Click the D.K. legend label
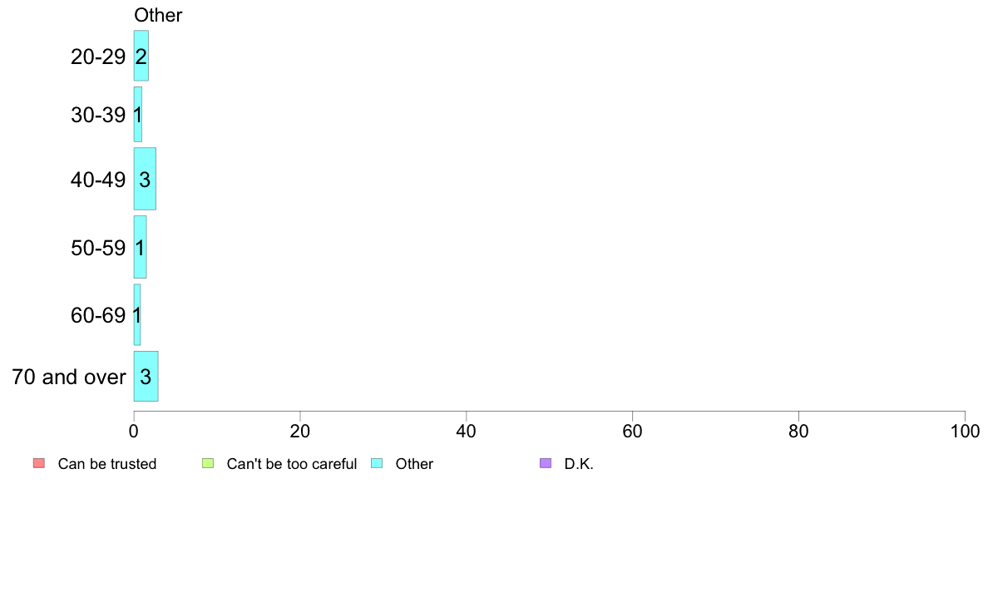The height and width of the screenshot is (612, 988). (579, 464)
